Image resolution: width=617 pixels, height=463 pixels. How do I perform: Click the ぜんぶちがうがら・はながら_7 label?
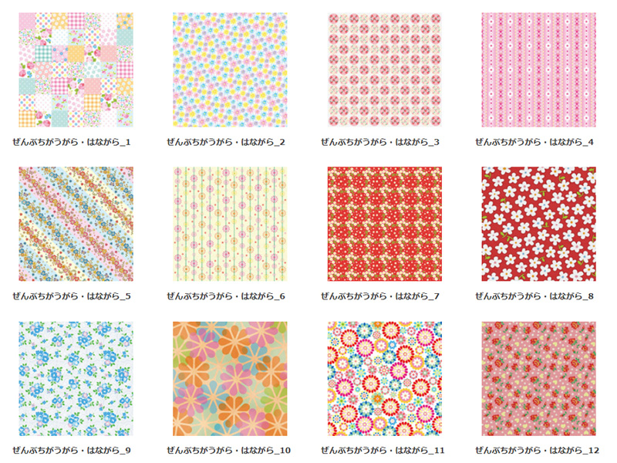tap(380, 296)
